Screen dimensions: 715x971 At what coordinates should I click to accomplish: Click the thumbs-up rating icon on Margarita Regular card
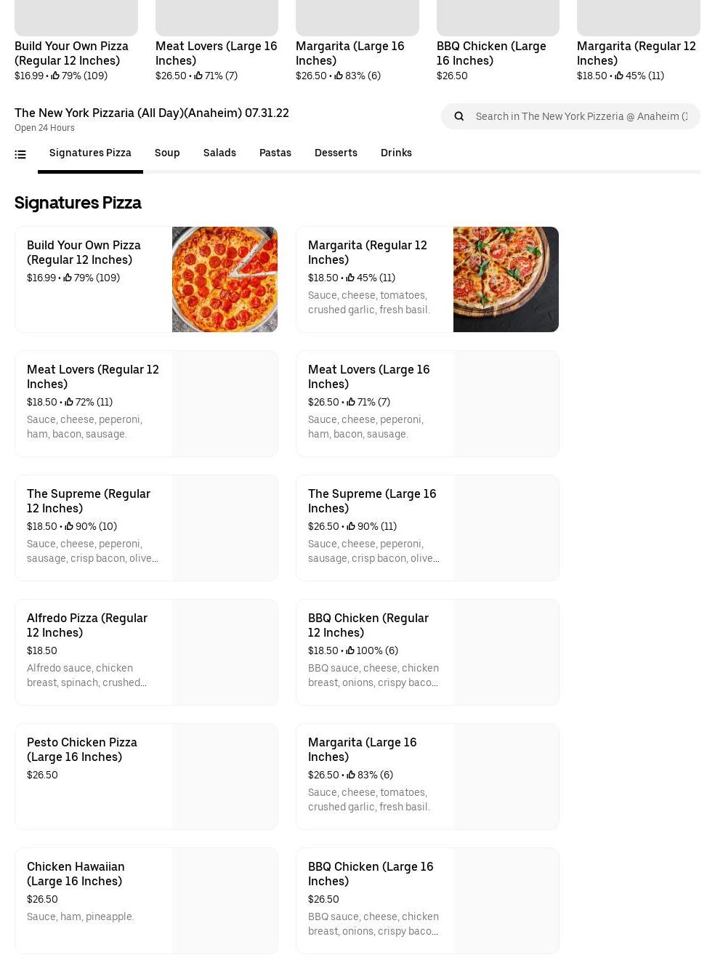click(x=350, y=278)
